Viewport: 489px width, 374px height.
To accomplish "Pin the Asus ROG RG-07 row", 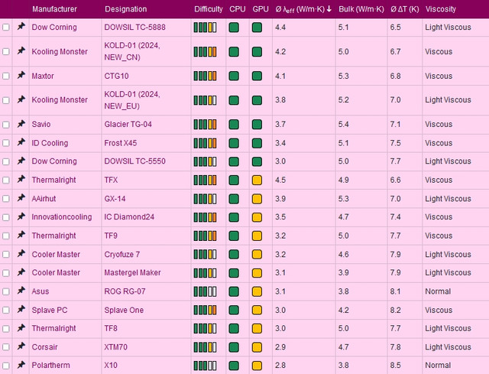I will click(x=21, y=291).
